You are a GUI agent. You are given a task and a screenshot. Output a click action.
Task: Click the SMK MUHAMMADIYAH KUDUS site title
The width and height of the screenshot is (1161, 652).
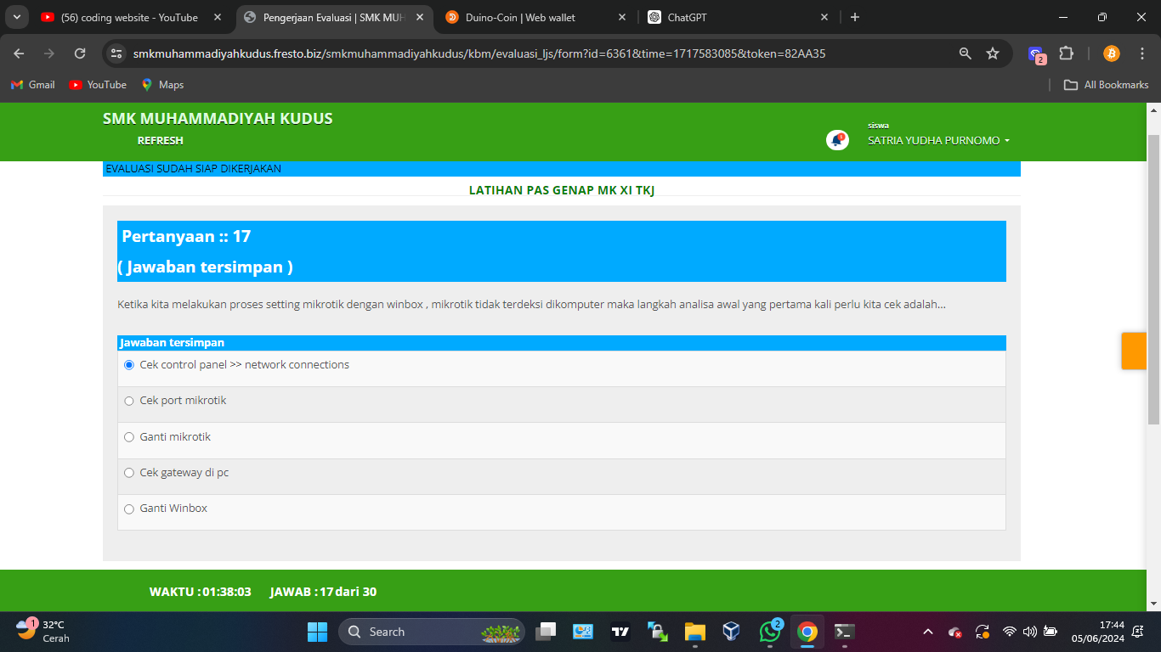click(x=218, y=119)
